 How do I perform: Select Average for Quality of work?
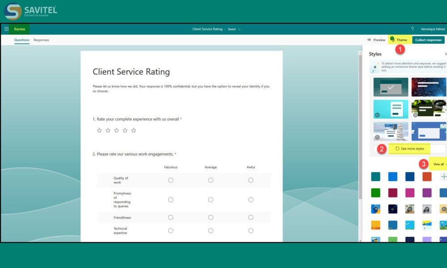tap(211, 180)
